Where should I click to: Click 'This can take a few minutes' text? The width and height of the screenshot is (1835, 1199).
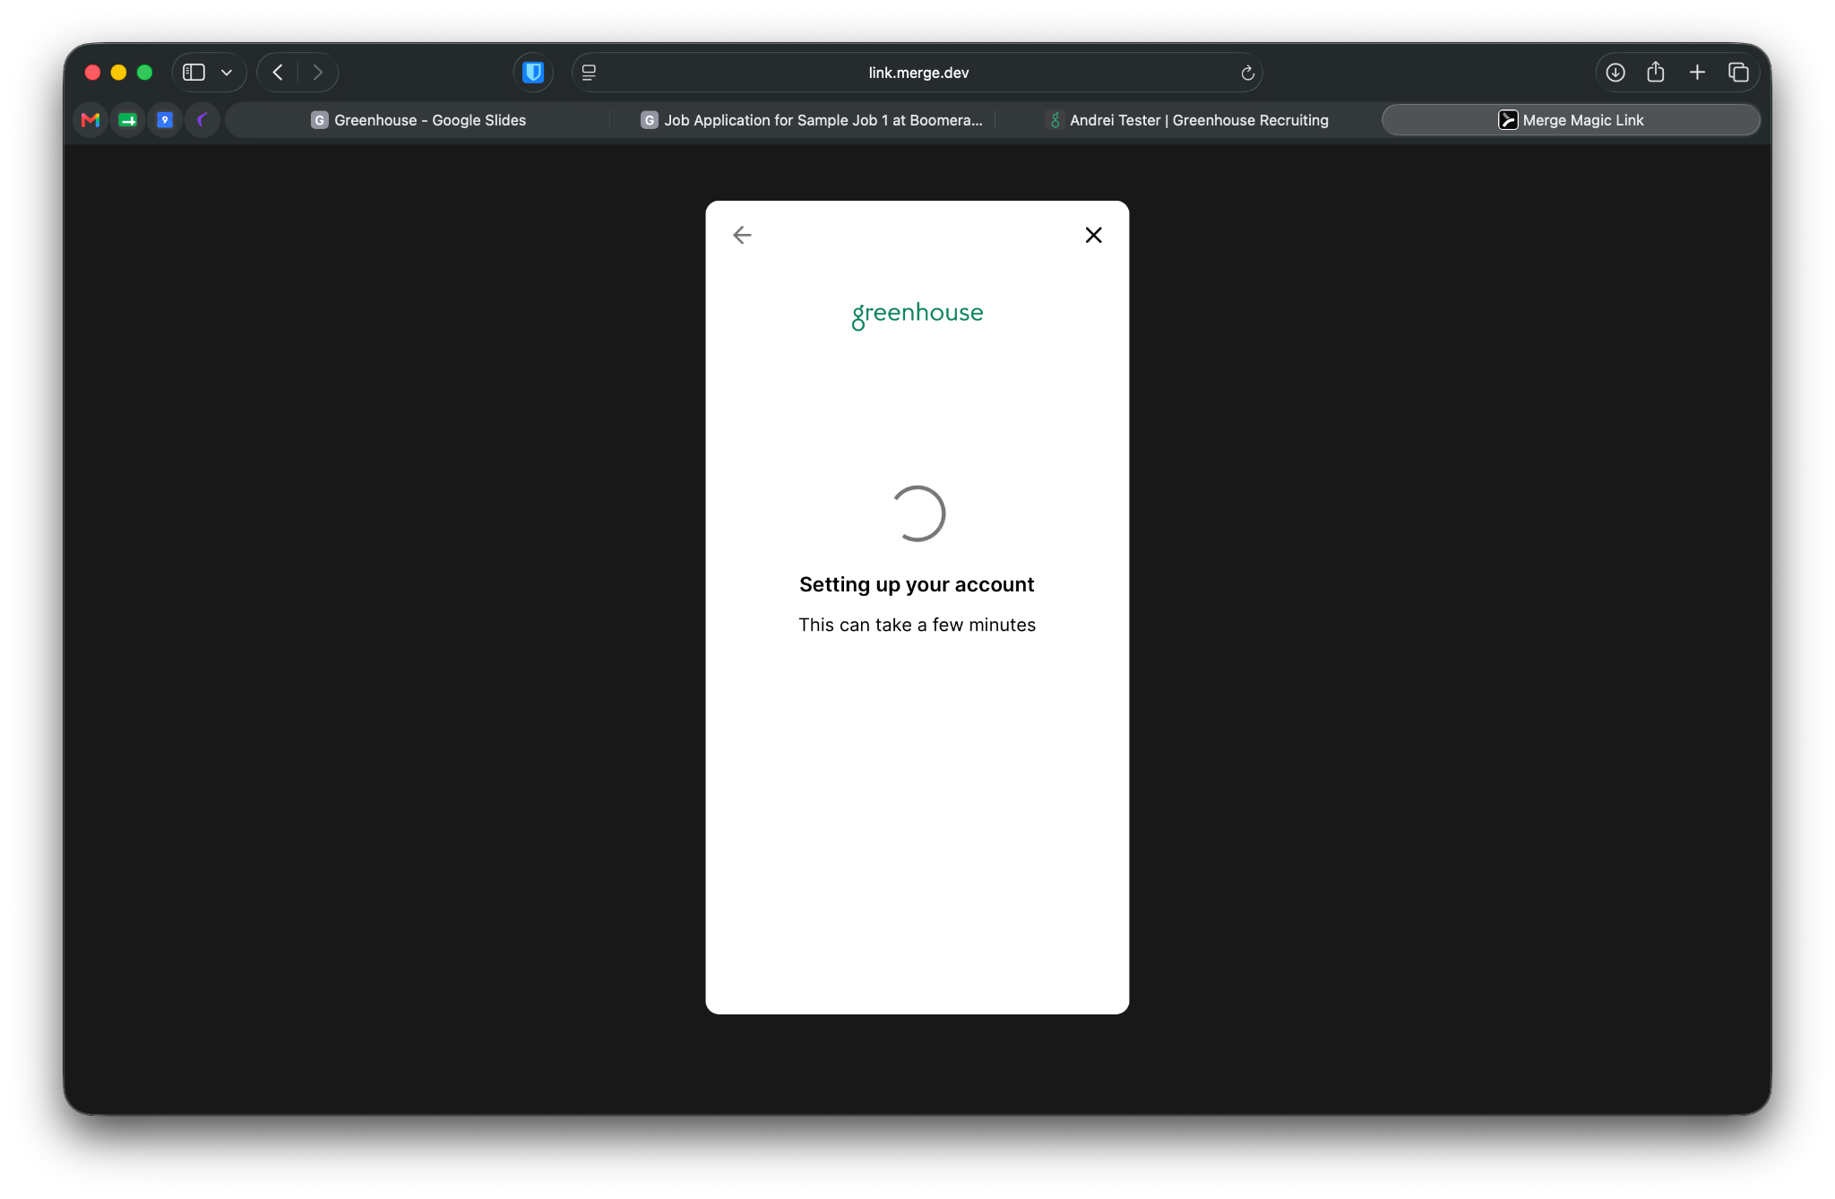917,625
